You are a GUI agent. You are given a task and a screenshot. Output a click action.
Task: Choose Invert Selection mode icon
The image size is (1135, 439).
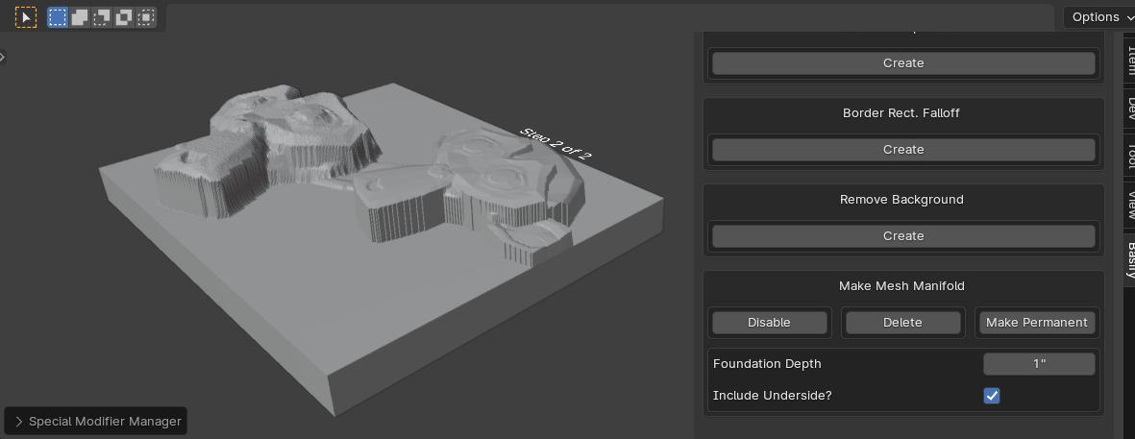[124, 17]
